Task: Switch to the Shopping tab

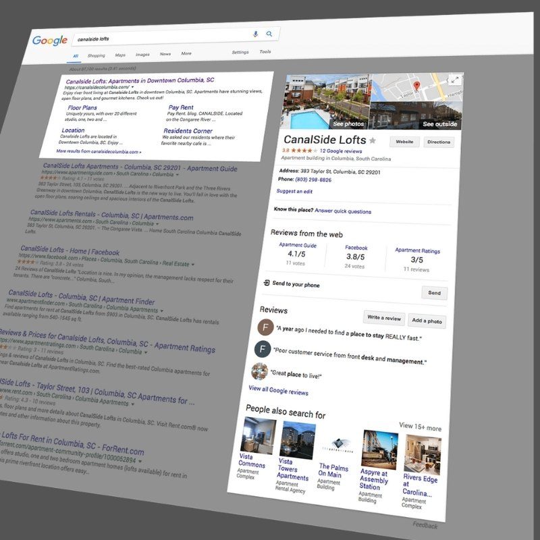Action: pyautogui.click(x=96, y=55)
